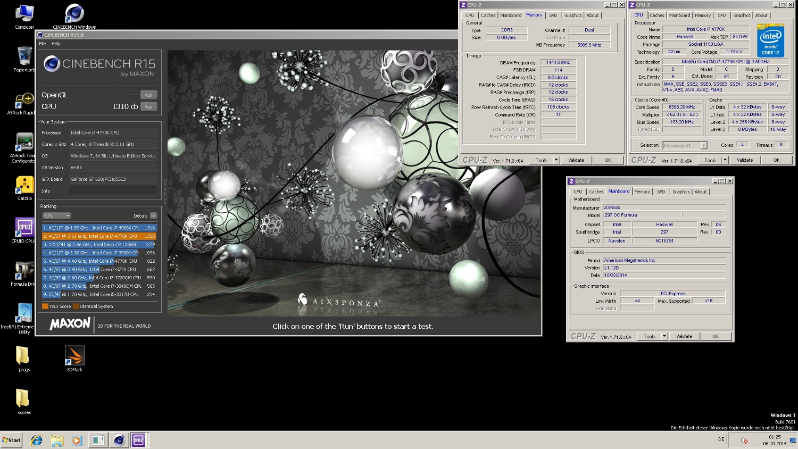This screenshot has height=449, width=798.
Task: Click OK in Memory CPU-Z window
Action: click(x=608, y=160)
